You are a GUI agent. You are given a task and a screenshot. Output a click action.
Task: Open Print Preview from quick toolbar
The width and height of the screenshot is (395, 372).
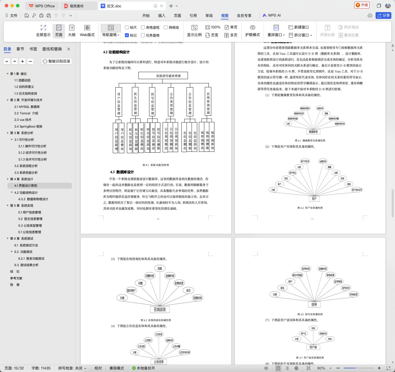pyautogui.click(x=49, y=15)
